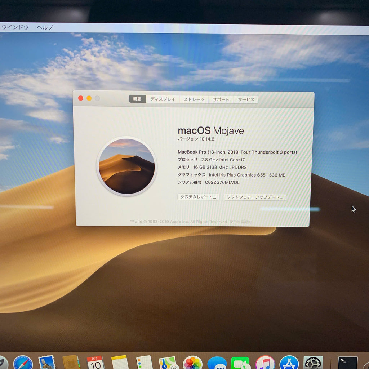Click the 'macOS Mojave' title text
This screenshot has width=369, height=369.
tap(211, 131)
